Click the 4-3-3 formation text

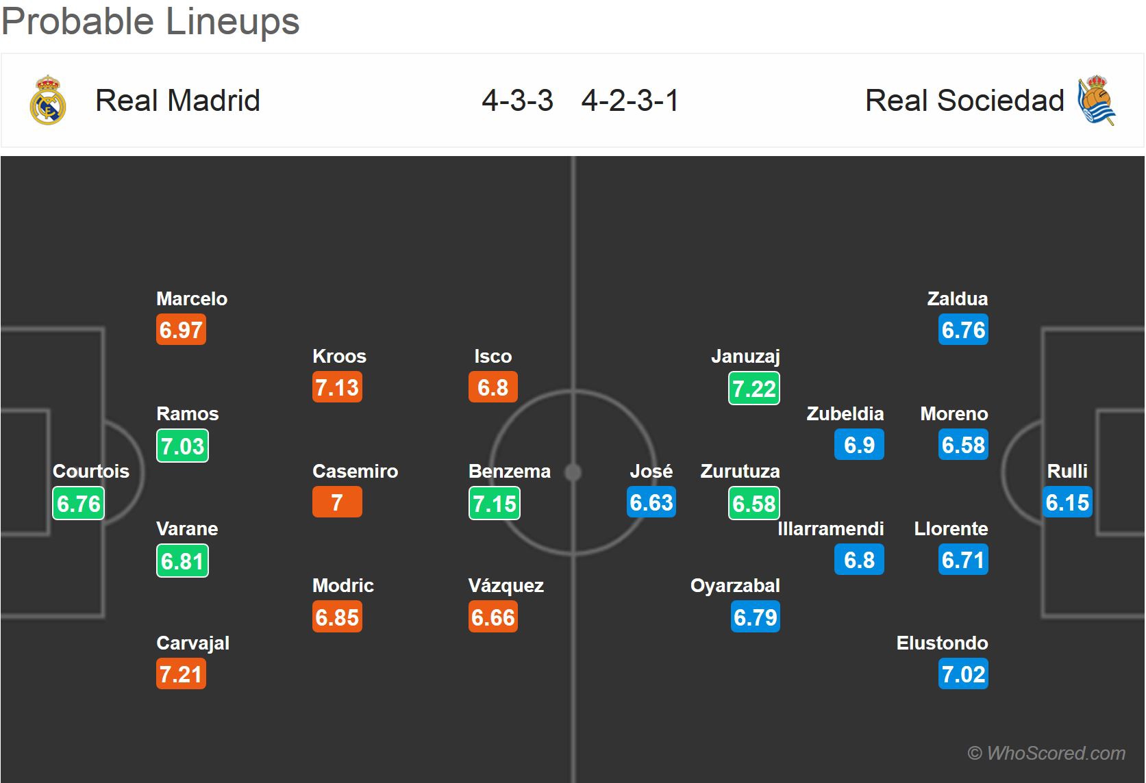pos(517,101)
